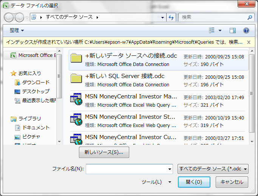Click the address bar location icon
Image resolution: width=258 pixels, height=196 pixels.
34,17
